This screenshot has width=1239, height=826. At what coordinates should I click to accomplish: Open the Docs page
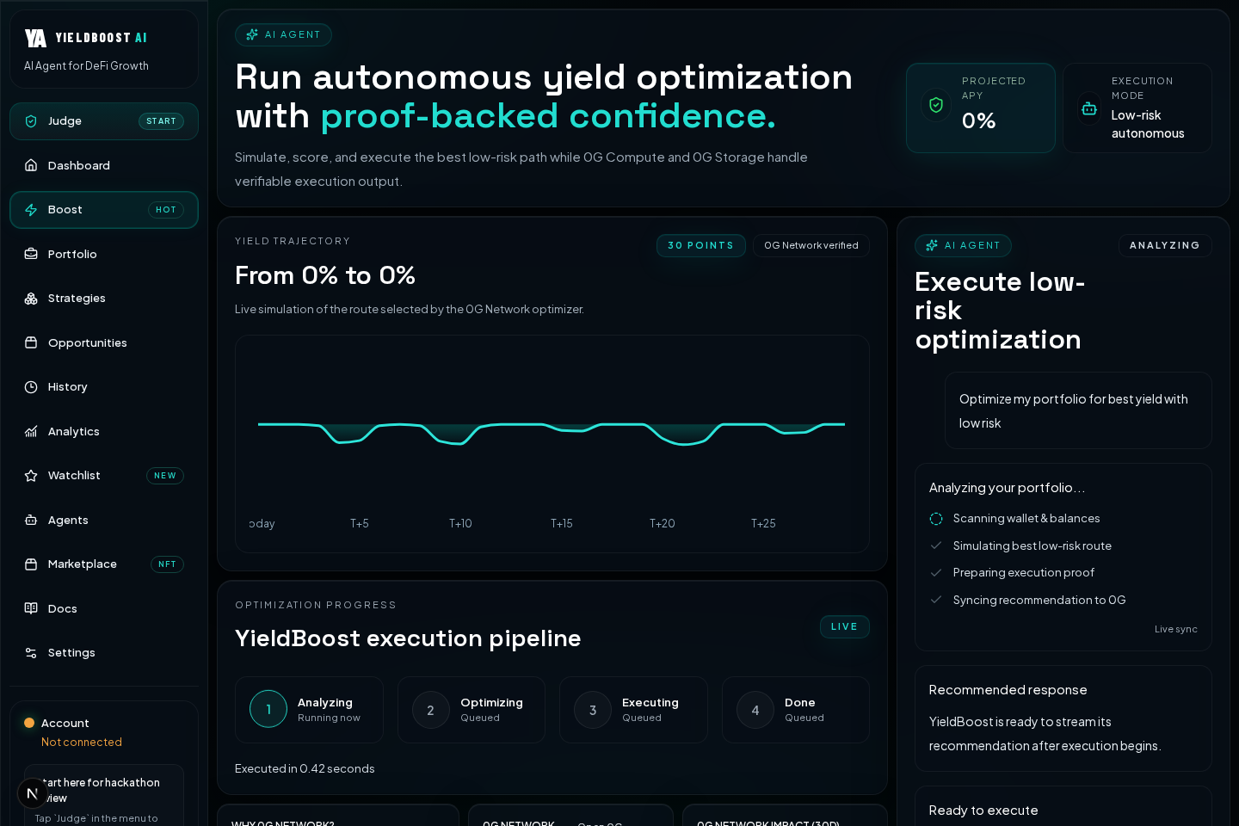click(104, 608)
